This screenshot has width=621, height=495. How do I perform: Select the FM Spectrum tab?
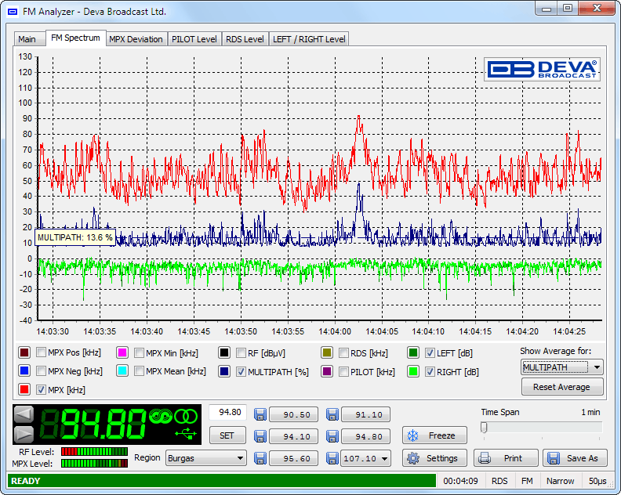[x=75, y=38]
